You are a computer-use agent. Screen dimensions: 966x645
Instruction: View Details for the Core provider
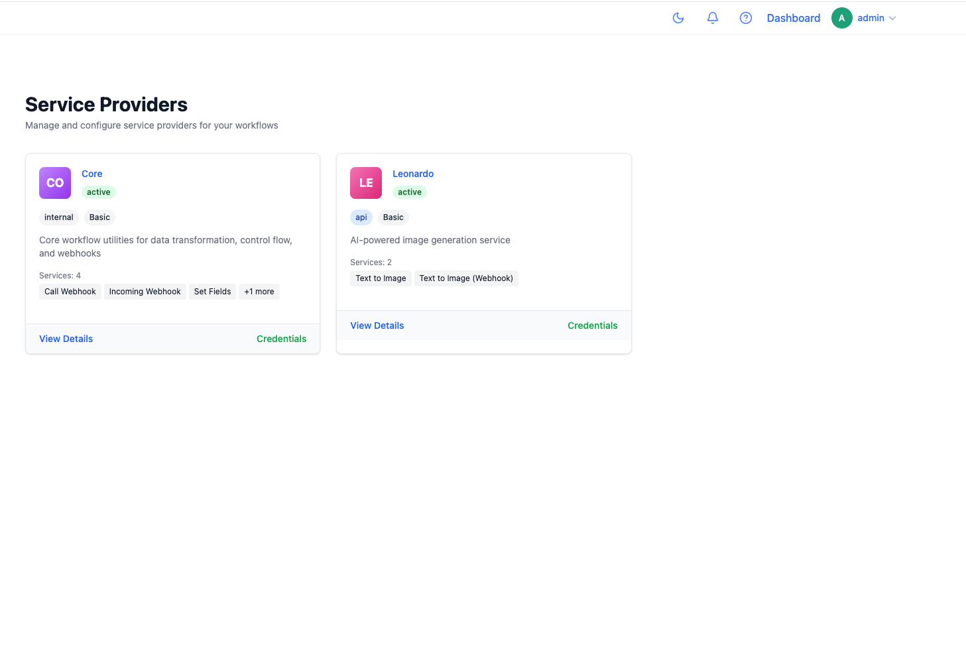pos(66,339)
